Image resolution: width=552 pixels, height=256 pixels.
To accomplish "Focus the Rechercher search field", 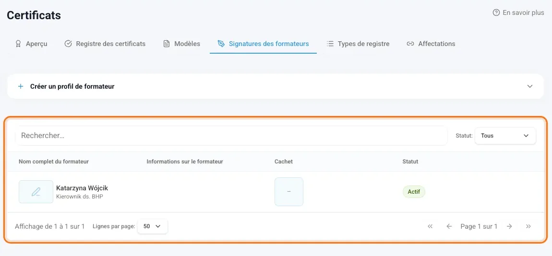I will click(x=231, y=135).
